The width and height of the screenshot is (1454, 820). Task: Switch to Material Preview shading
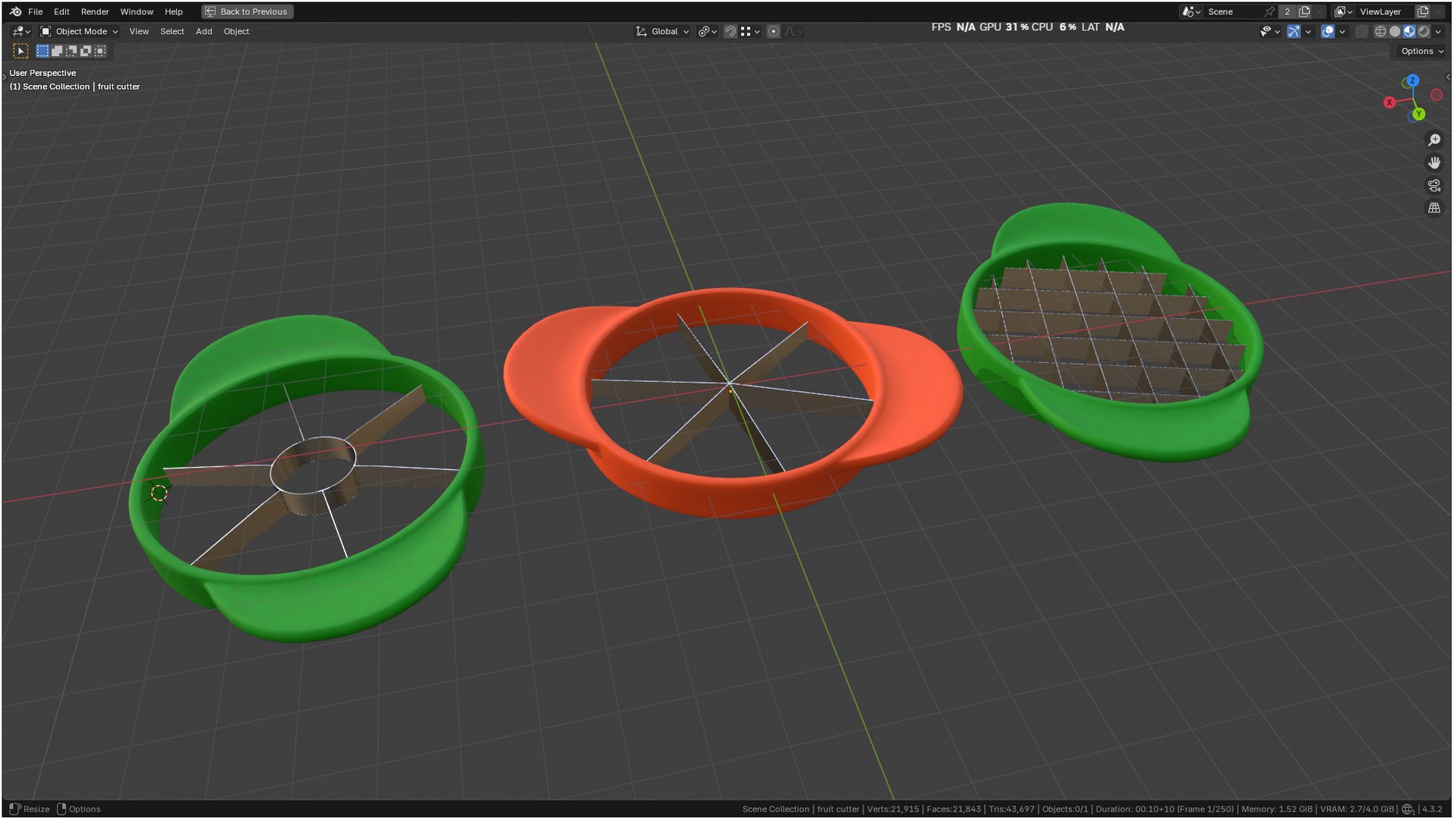click(x=1409, y=31)
